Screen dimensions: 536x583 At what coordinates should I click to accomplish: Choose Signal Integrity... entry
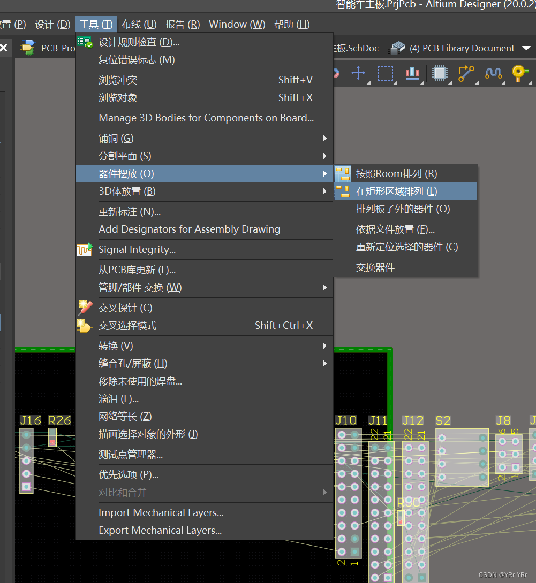[x=204, y=249]
